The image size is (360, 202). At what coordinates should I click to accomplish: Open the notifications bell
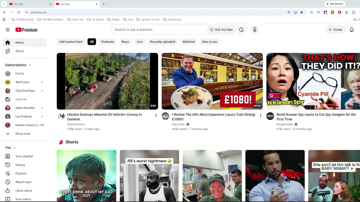click(352, 29)
